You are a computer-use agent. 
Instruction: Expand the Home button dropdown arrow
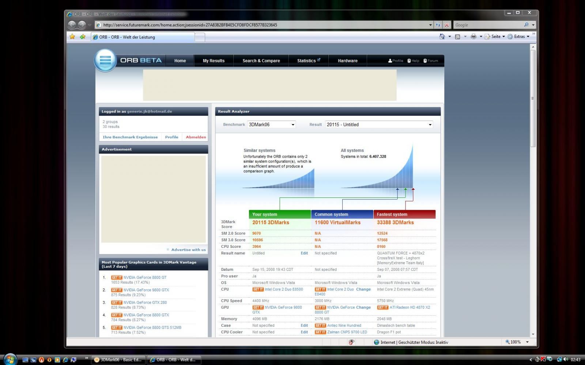[x=449, y=36]
